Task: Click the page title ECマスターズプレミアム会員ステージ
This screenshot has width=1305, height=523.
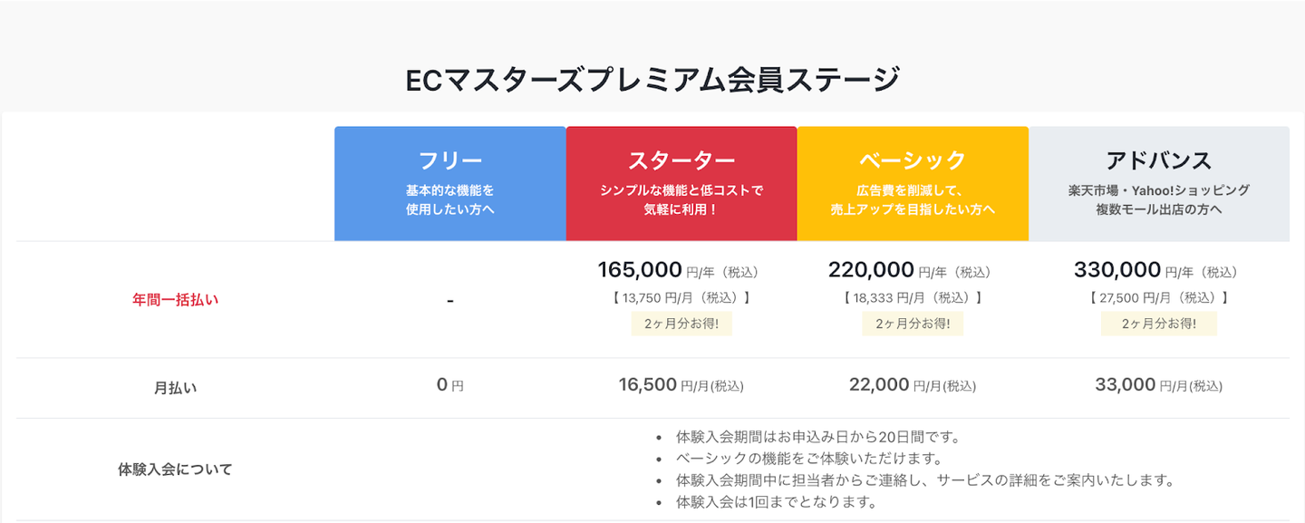Action: 652,80
